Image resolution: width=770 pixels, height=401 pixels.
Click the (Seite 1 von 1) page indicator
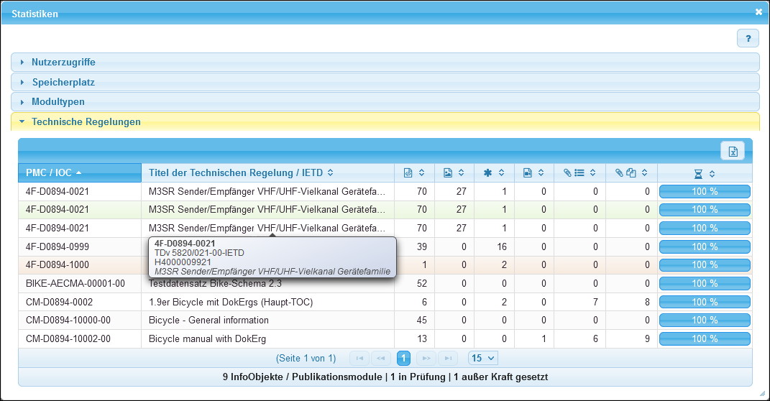pyautogui.click(x=306, y=359)
